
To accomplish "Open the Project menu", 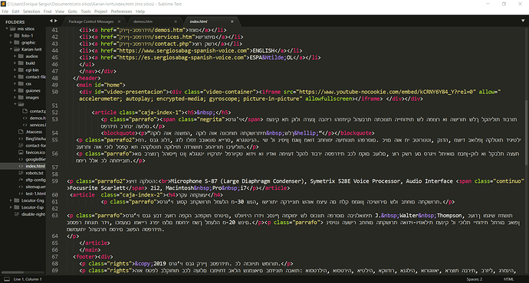I will (x=100, y=11).
